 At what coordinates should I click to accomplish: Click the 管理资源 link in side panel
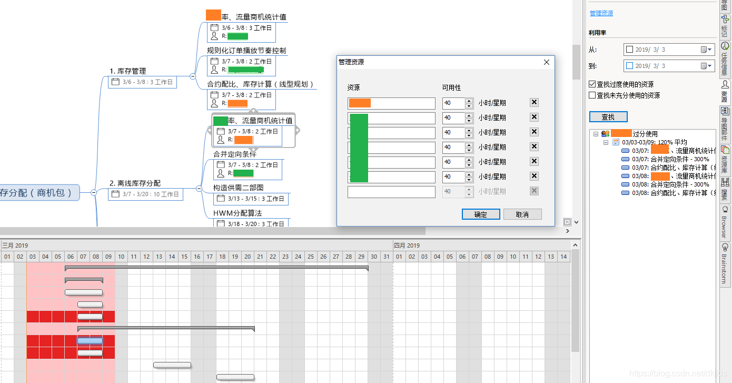click(601, 13)
